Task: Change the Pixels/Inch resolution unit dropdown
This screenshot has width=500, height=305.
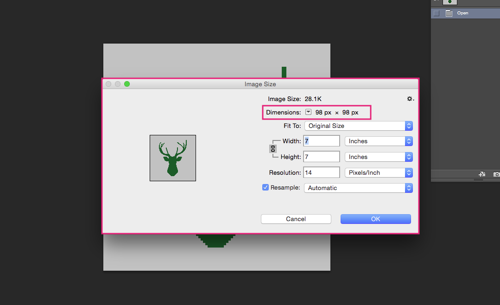Action: click(x=379, y=172)
